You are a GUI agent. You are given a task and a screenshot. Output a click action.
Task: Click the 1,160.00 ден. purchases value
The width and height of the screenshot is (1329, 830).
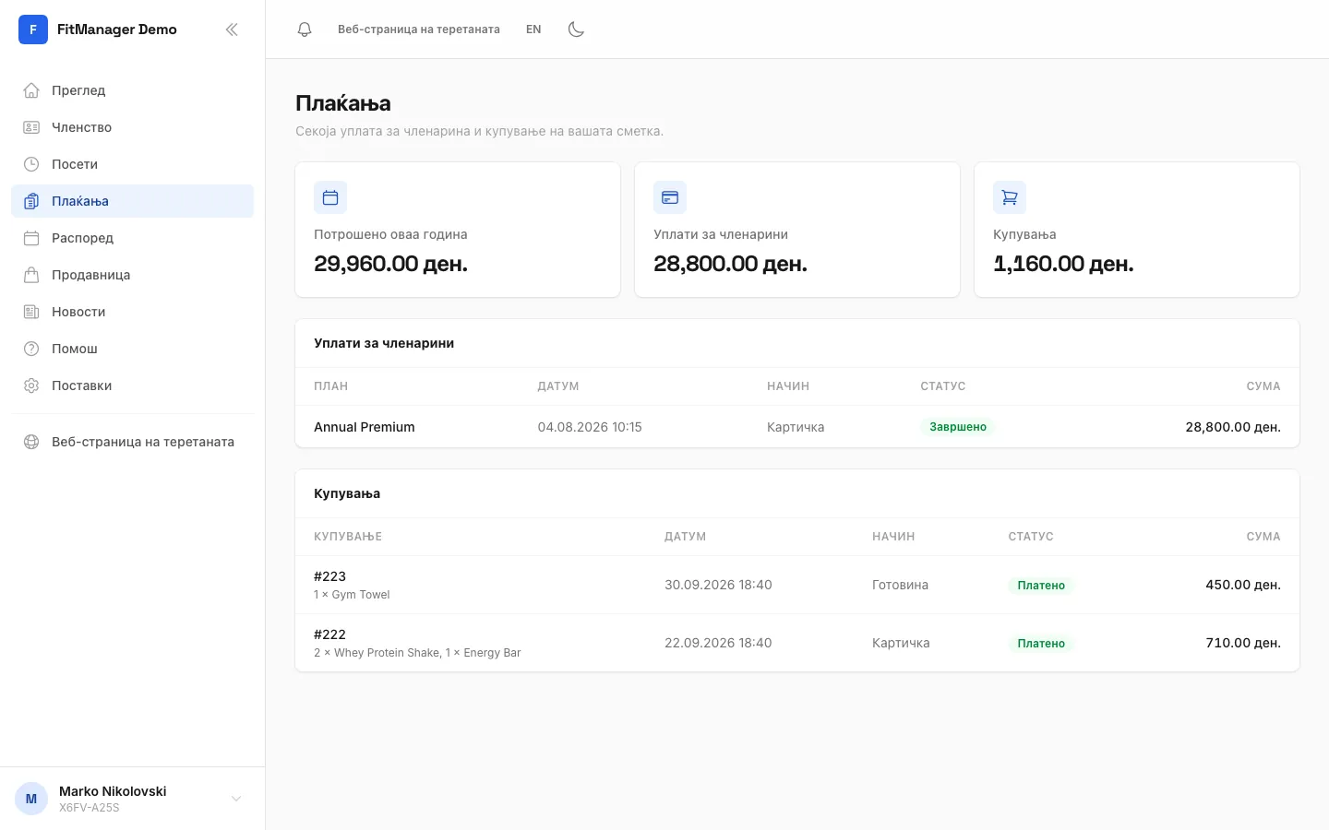[x=1063, y=264]
